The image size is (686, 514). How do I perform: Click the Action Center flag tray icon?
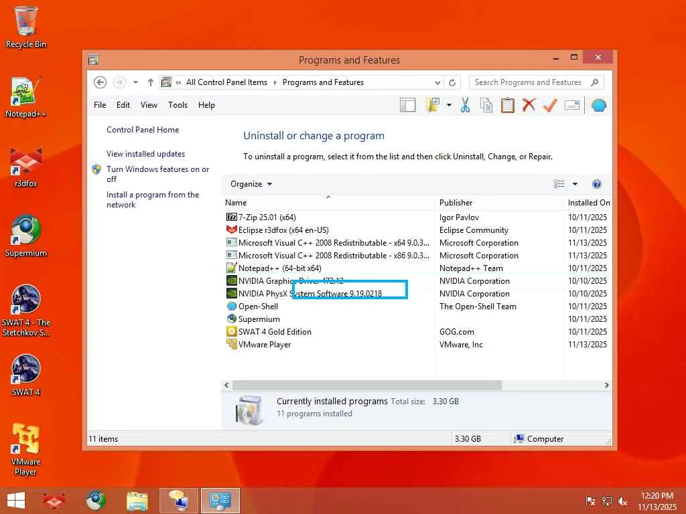[590, 501]
